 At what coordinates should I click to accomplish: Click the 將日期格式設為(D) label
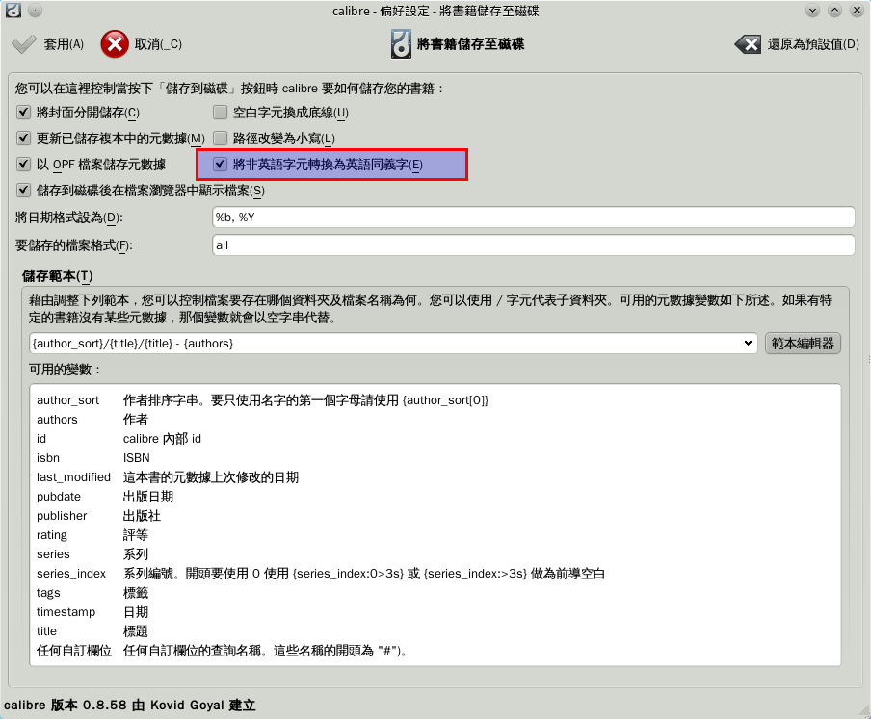click(68, 218)
